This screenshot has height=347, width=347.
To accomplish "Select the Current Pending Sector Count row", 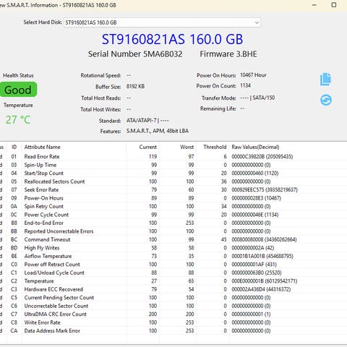I will [173, 298].
